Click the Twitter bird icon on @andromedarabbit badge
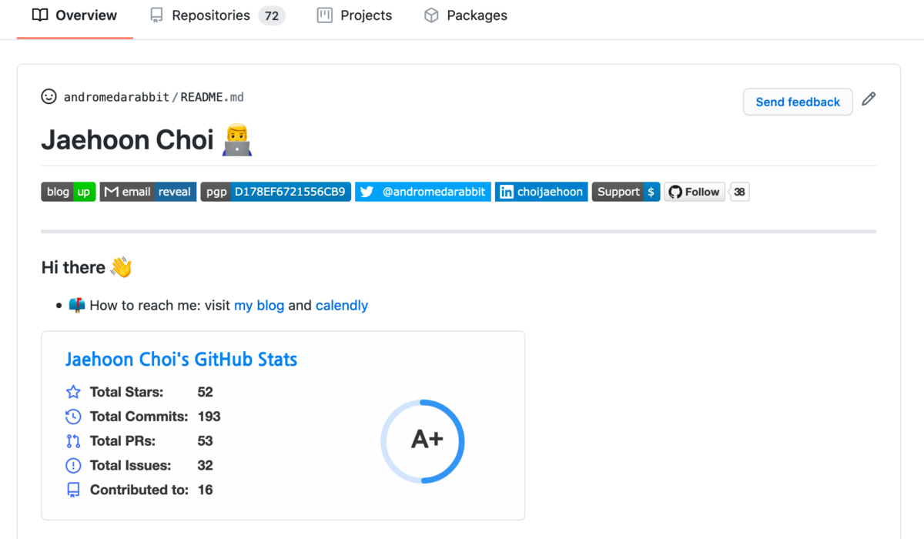This screenshot has height=539, width=924. (x=367, y=192)
